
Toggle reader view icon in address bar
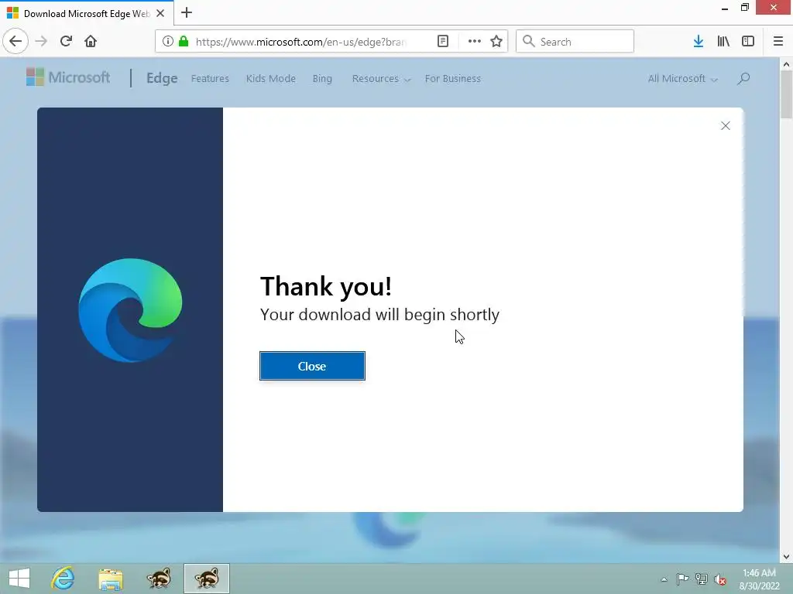(x=442, y=42)
